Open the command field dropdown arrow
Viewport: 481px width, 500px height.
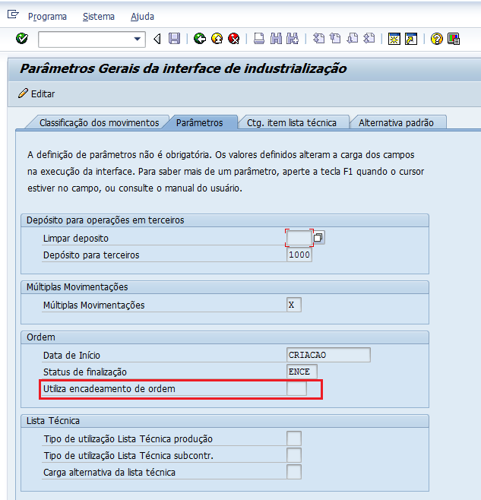(137, 40)
